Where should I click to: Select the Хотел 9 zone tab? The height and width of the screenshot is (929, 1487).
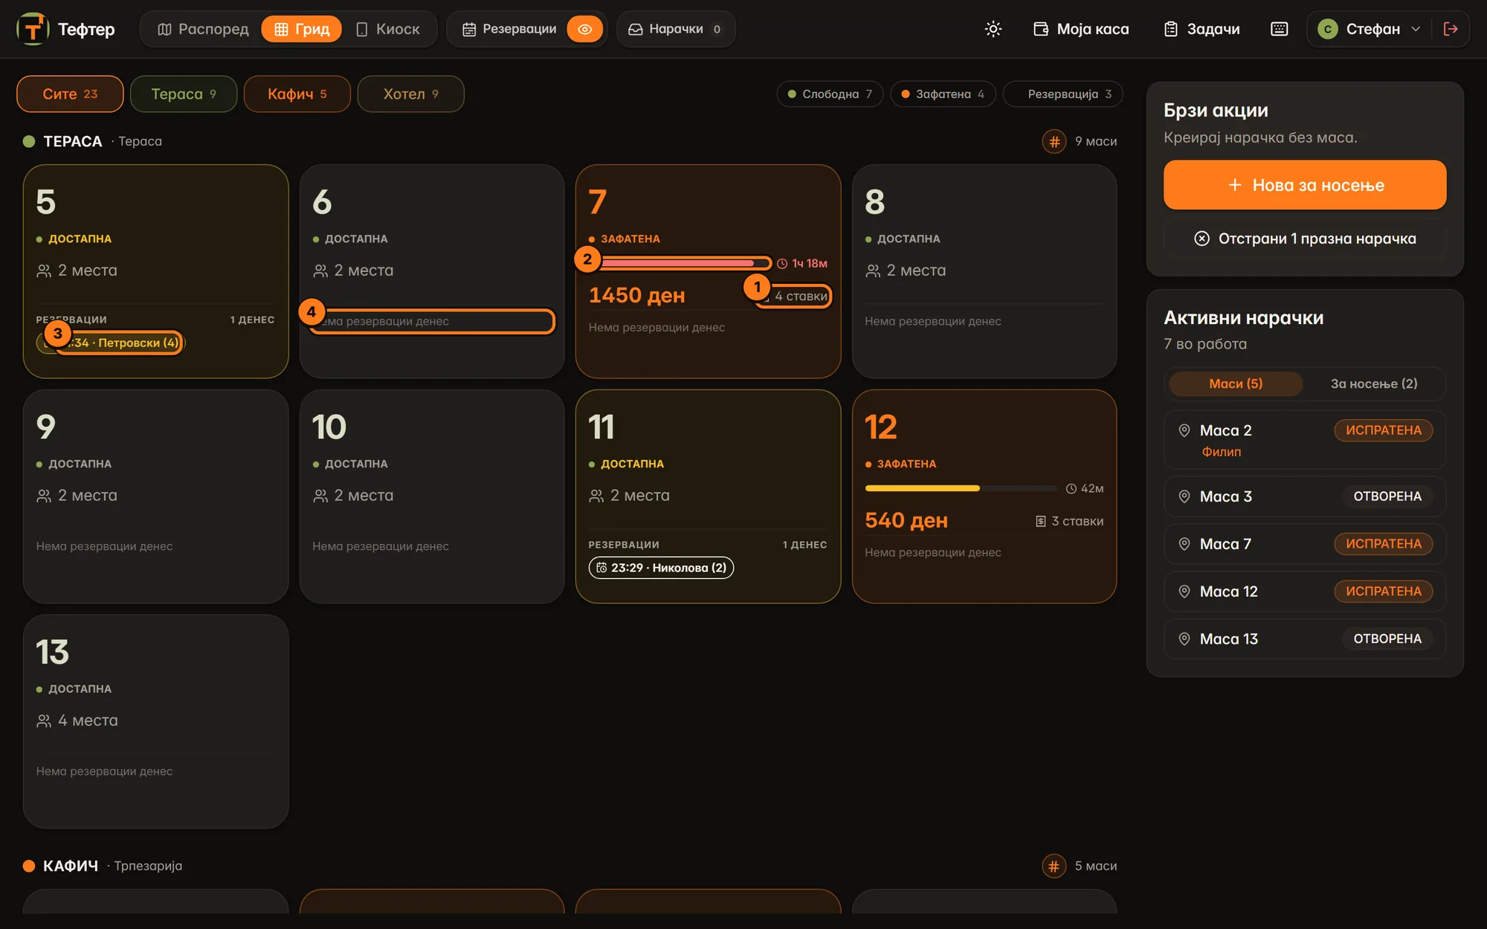point(411,94)
